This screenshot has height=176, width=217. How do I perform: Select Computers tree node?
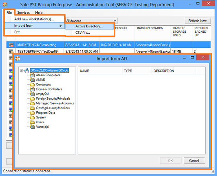(43, 84)
